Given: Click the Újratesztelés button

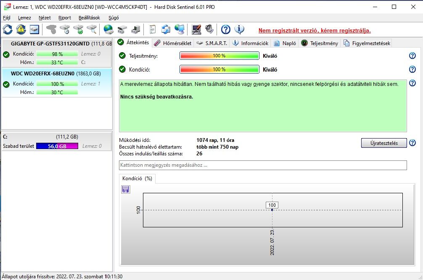Looking at the screenshot, I should pos(384,143).
